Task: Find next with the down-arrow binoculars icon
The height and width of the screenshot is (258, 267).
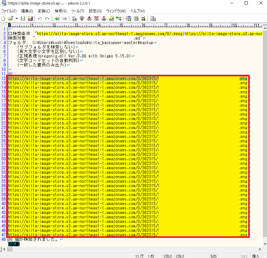Action: pos(82,19)
